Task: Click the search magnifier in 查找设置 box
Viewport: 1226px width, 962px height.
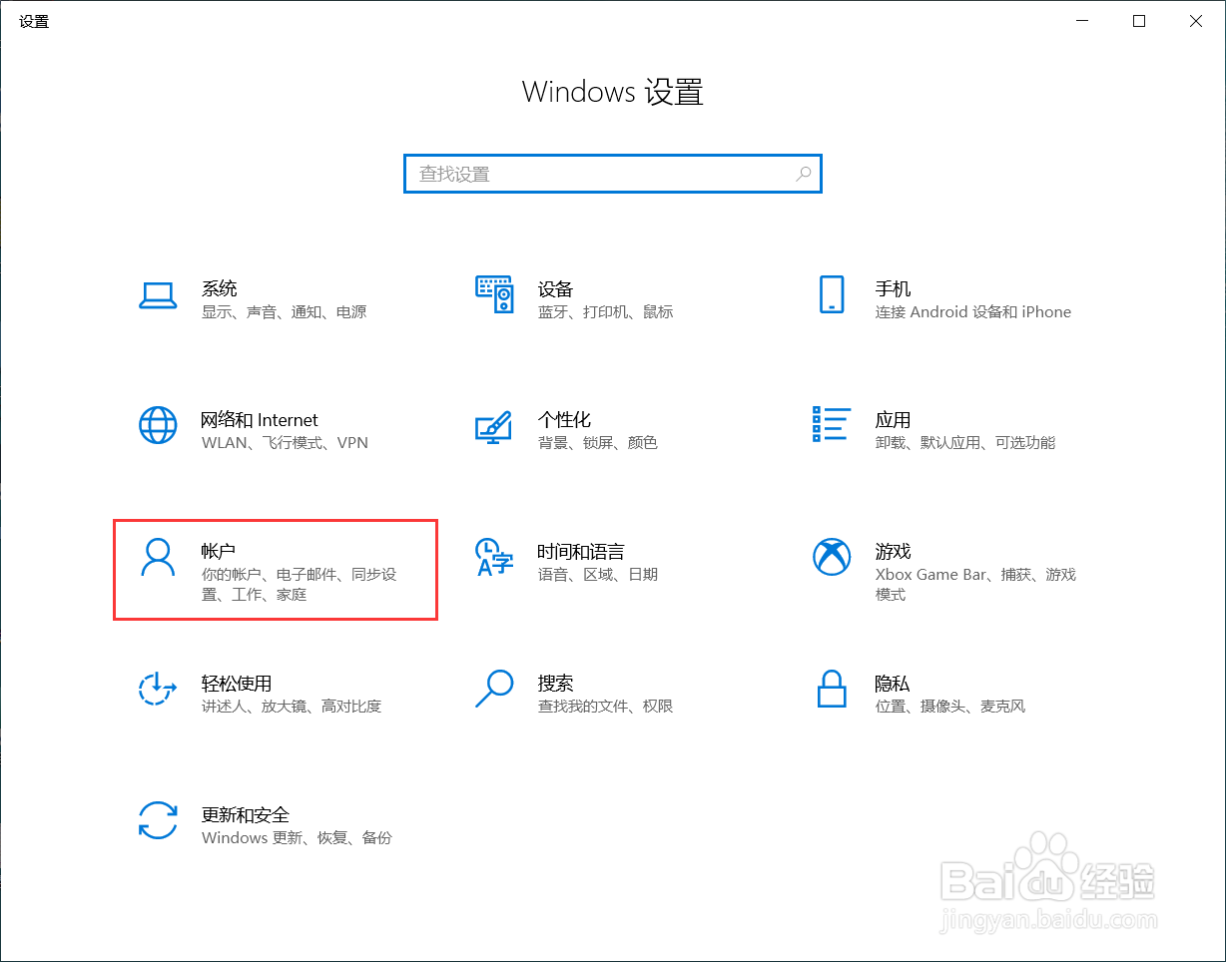Action: [x=804, y=174]
